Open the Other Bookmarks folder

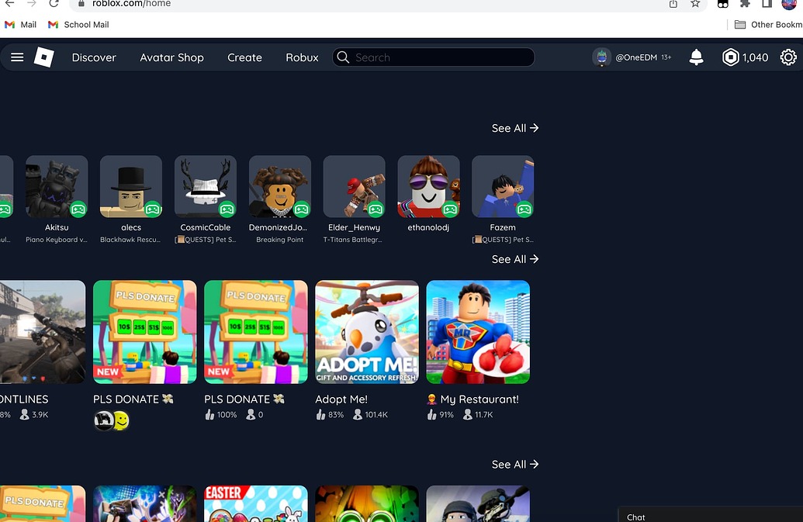point(767,24)
